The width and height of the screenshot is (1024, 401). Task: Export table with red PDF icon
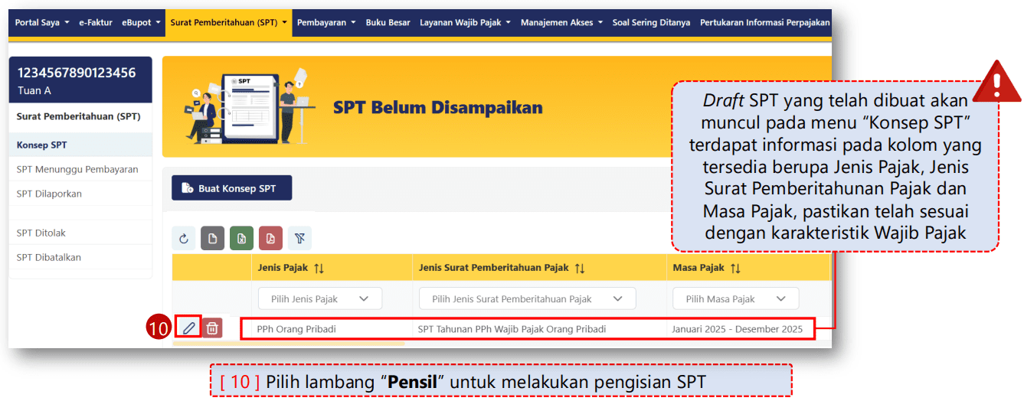[270, 239]
